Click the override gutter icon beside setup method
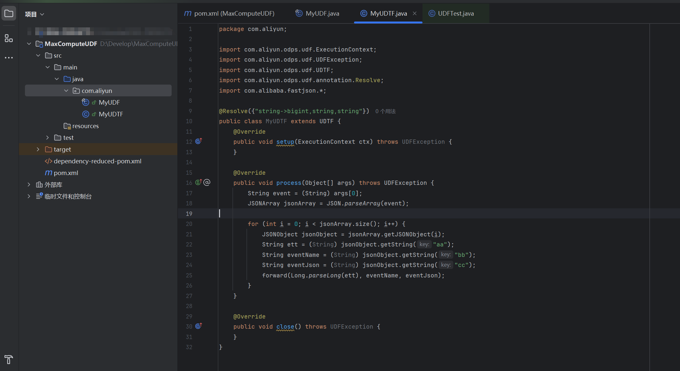 tap(199, 141)
